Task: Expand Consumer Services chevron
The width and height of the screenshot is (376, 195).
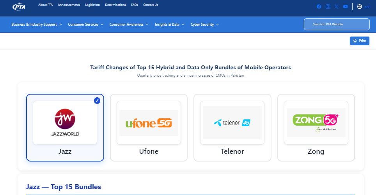Action: pyautogui.click(x=102, y=25)
